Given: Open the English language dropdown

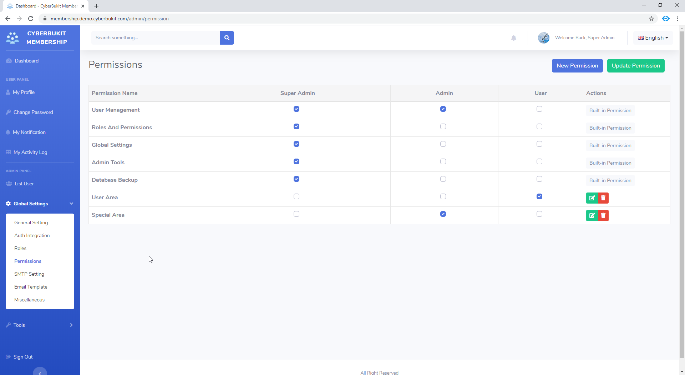Looking at the screenshot, I should pos(653,38).
